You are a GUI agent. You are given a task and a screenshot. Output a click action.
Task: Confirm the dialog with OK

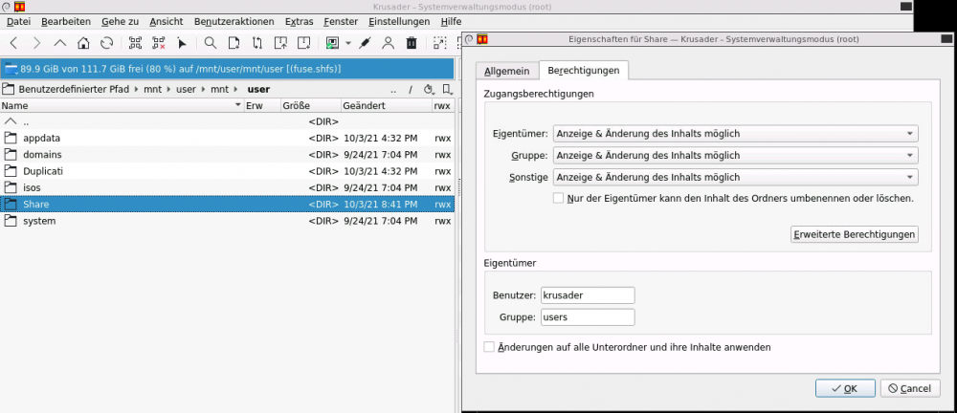click(845, 388)
